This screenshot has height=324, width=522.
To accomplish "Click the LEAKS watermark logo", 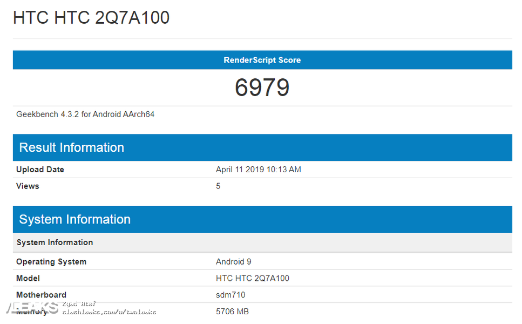I will [x=32, y=308].
